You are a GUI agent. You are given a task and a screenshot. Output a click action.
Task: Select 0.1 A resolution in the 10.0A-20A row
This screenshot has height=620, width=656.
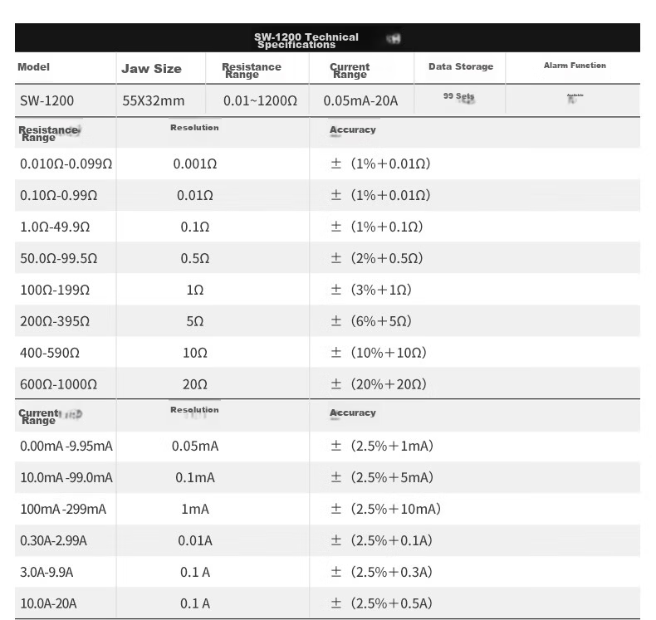coord(195,603)
